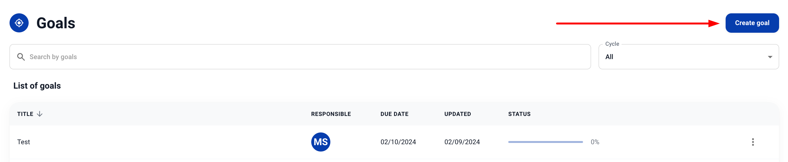Click the Cycle dropdown arrow
This screenshot has height=162, width=788.
[770, 57]
